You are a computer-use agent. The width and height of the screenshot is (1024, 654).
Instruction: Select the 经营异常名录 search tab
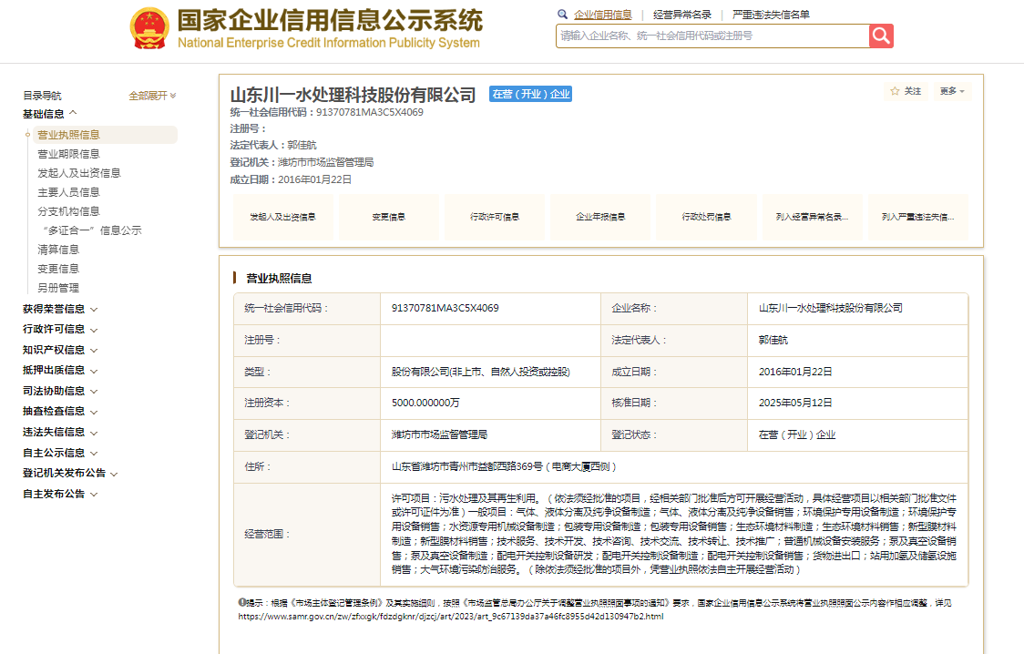tap(682, 15)
